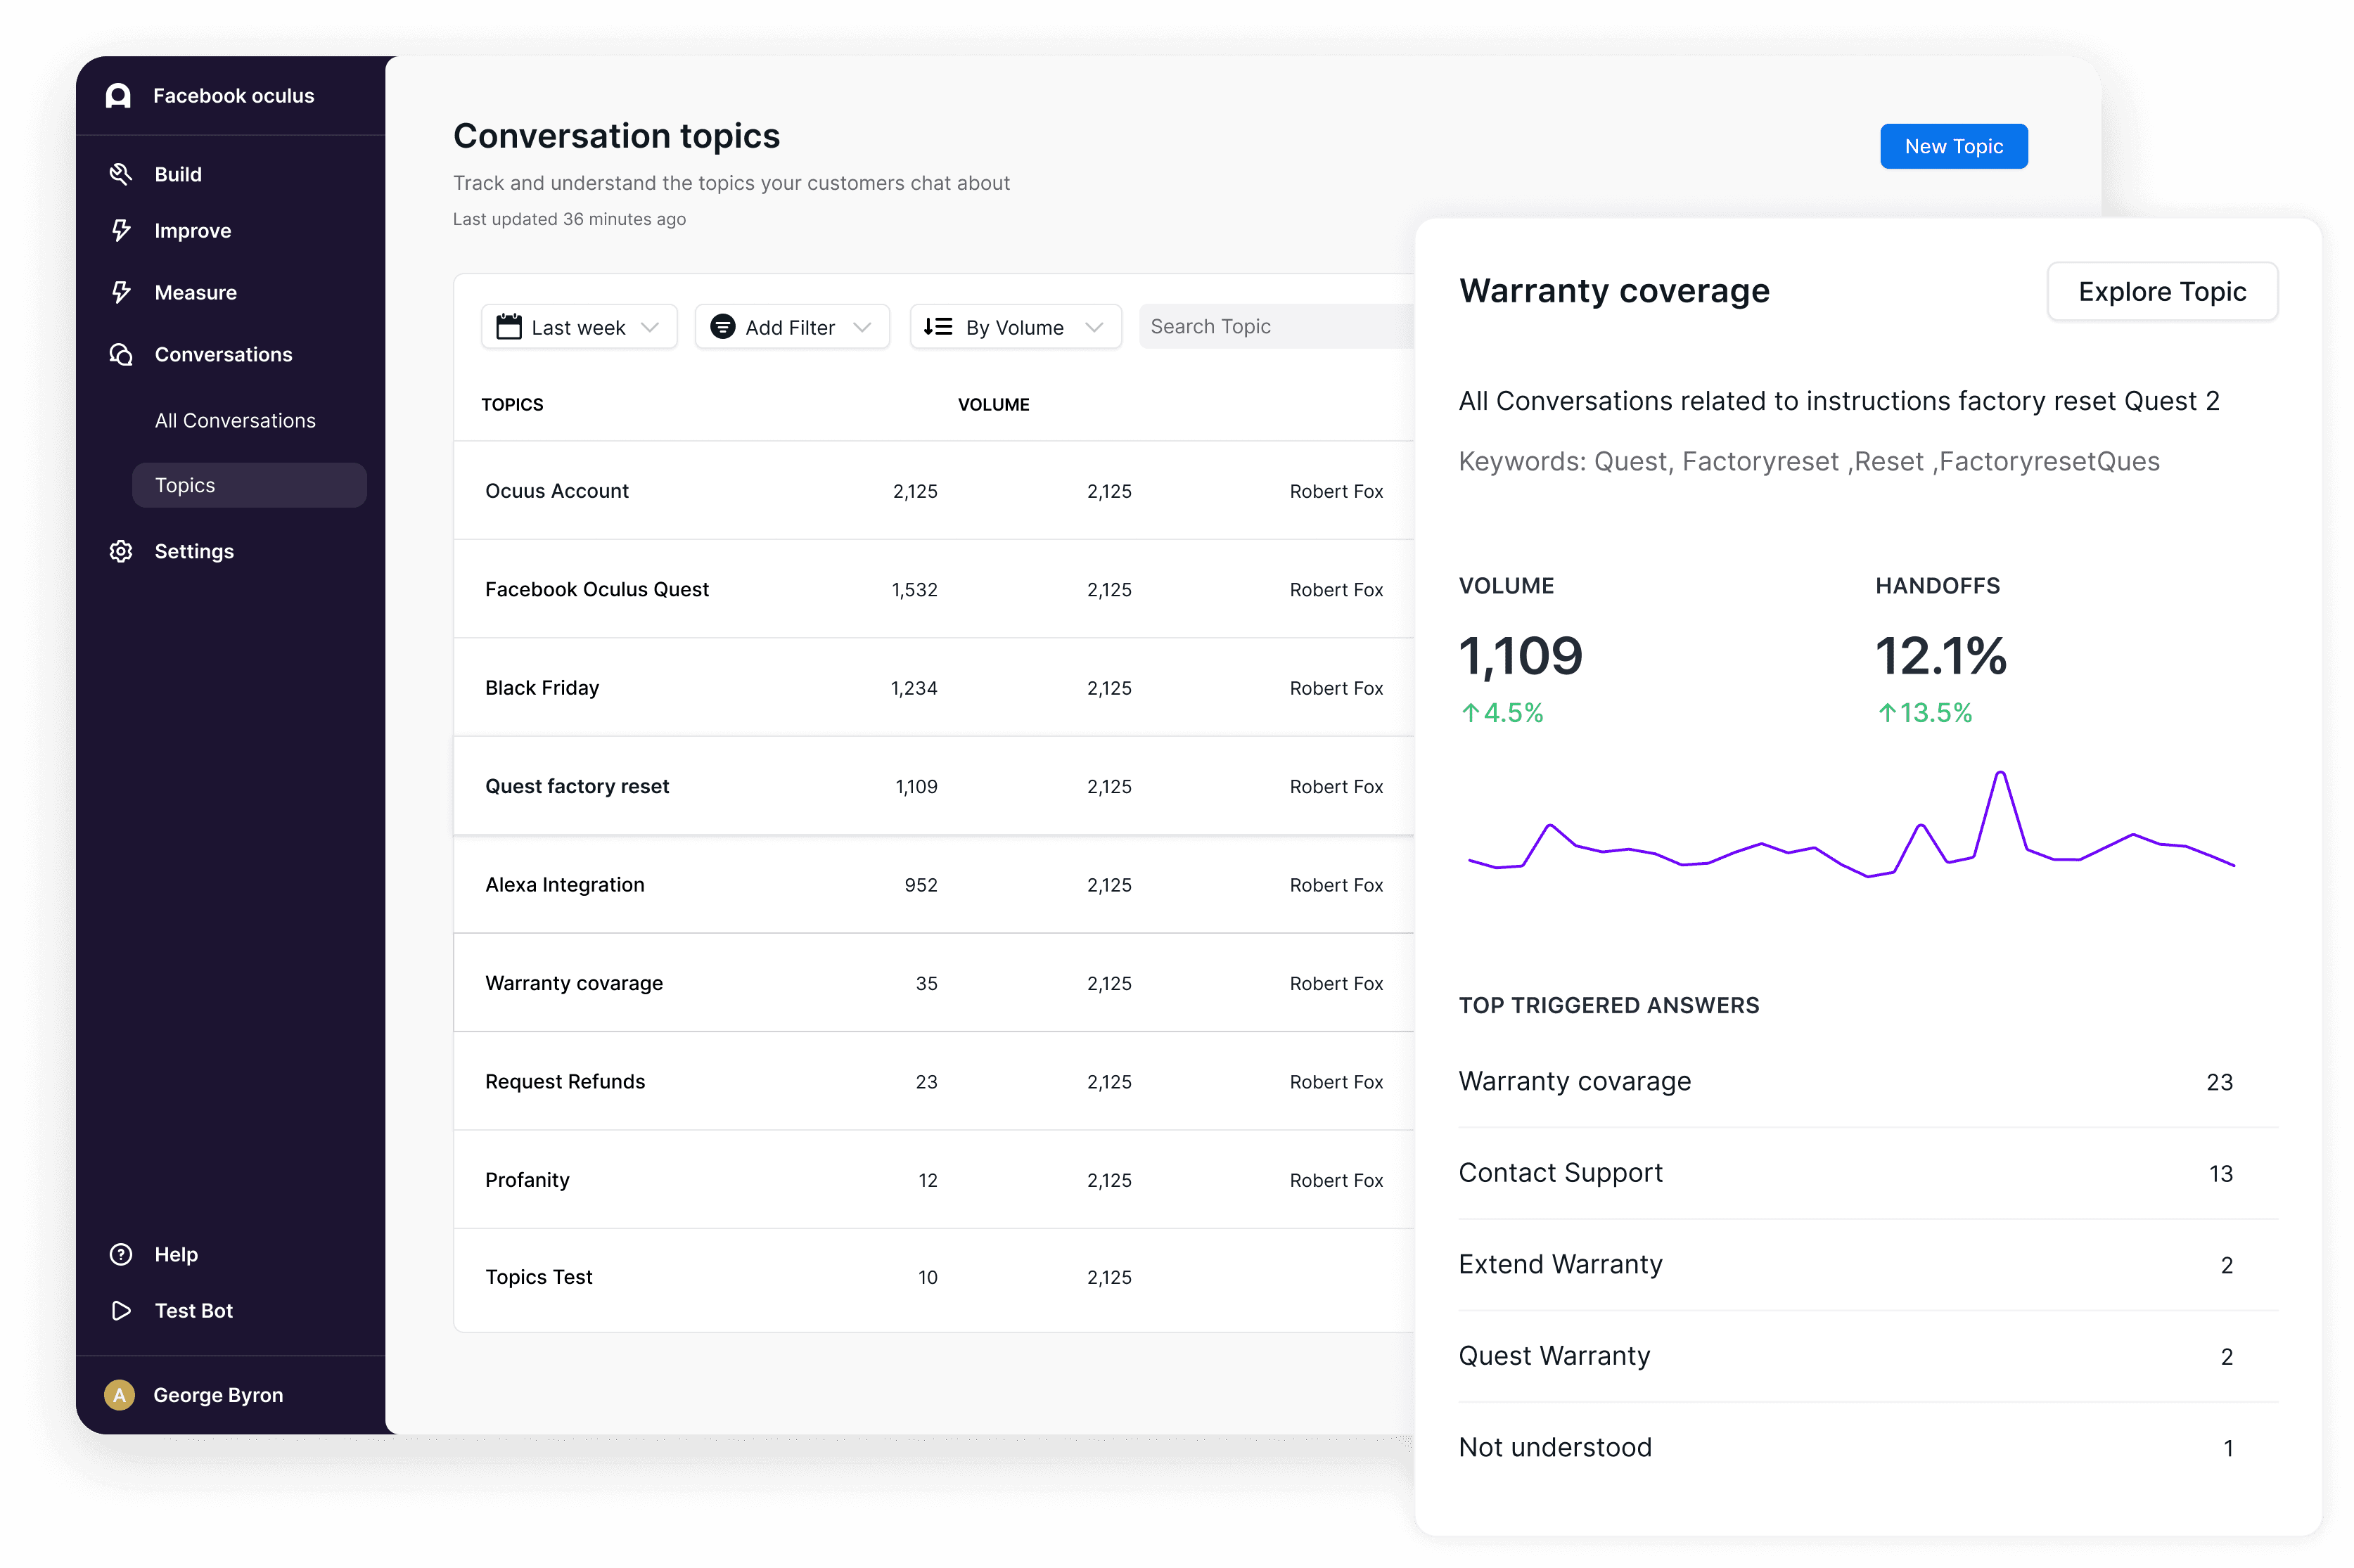
Task: Click the Improve lightning bolt icon
Action: tap(121, 231)
